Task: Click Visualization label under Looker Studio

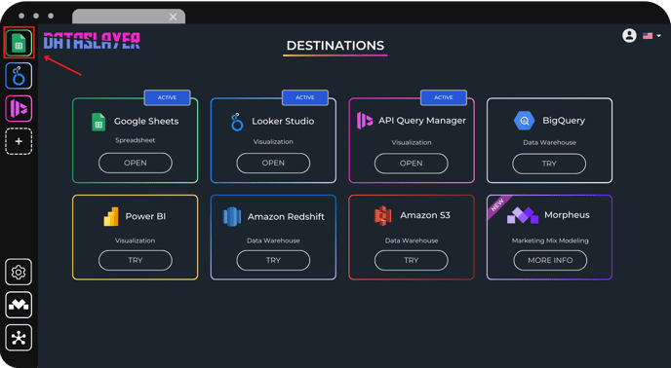Action: [x=273, y=142]
